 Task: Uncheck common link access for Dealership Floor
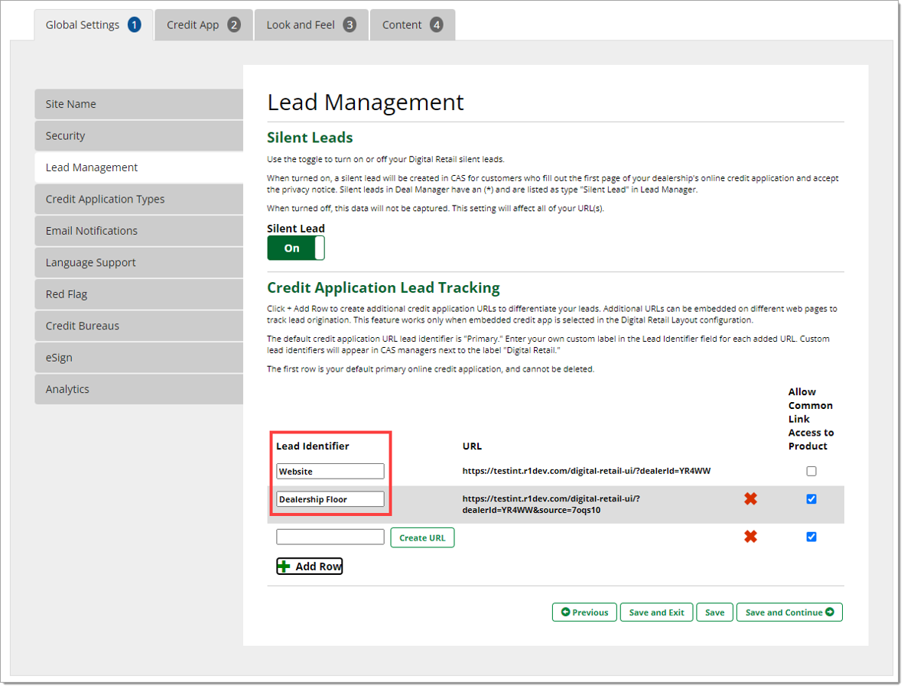pyautogui.click(x=811, y=499)
